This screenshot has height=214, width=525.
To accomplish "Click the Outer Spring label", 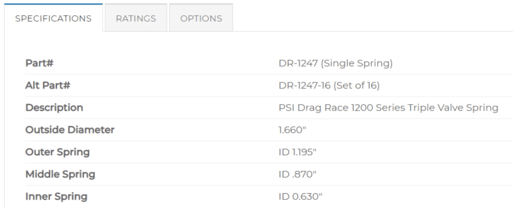I will (x=57, y=152).
